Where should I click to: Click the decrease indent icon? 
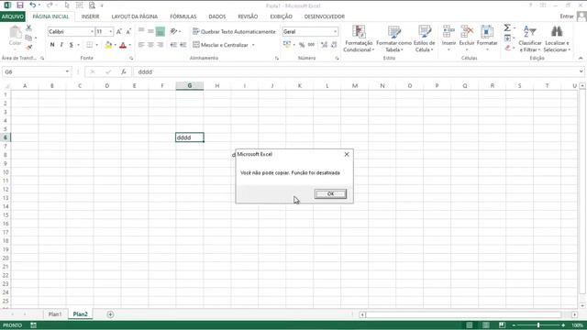coord(173,45)
